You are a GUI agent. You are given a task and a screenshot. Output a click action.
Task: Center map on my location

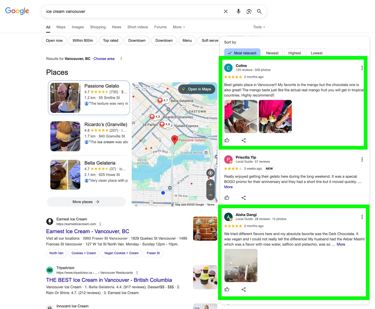(211, 173)
